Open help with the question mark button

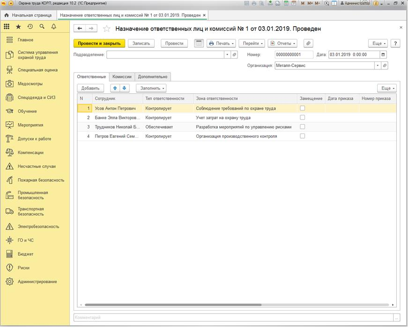[x=396, y=43]
